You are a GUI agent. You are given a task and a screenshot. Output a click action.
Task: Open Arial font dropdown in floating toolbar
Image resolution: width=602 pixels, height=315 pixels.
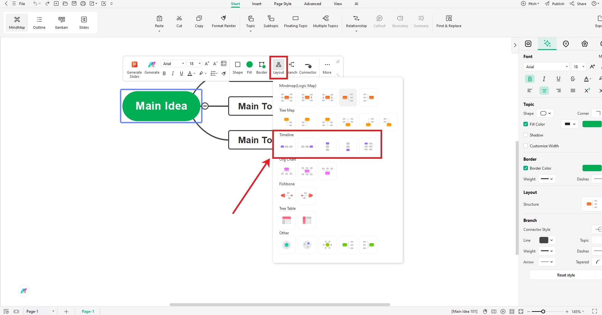coord(173,63)
